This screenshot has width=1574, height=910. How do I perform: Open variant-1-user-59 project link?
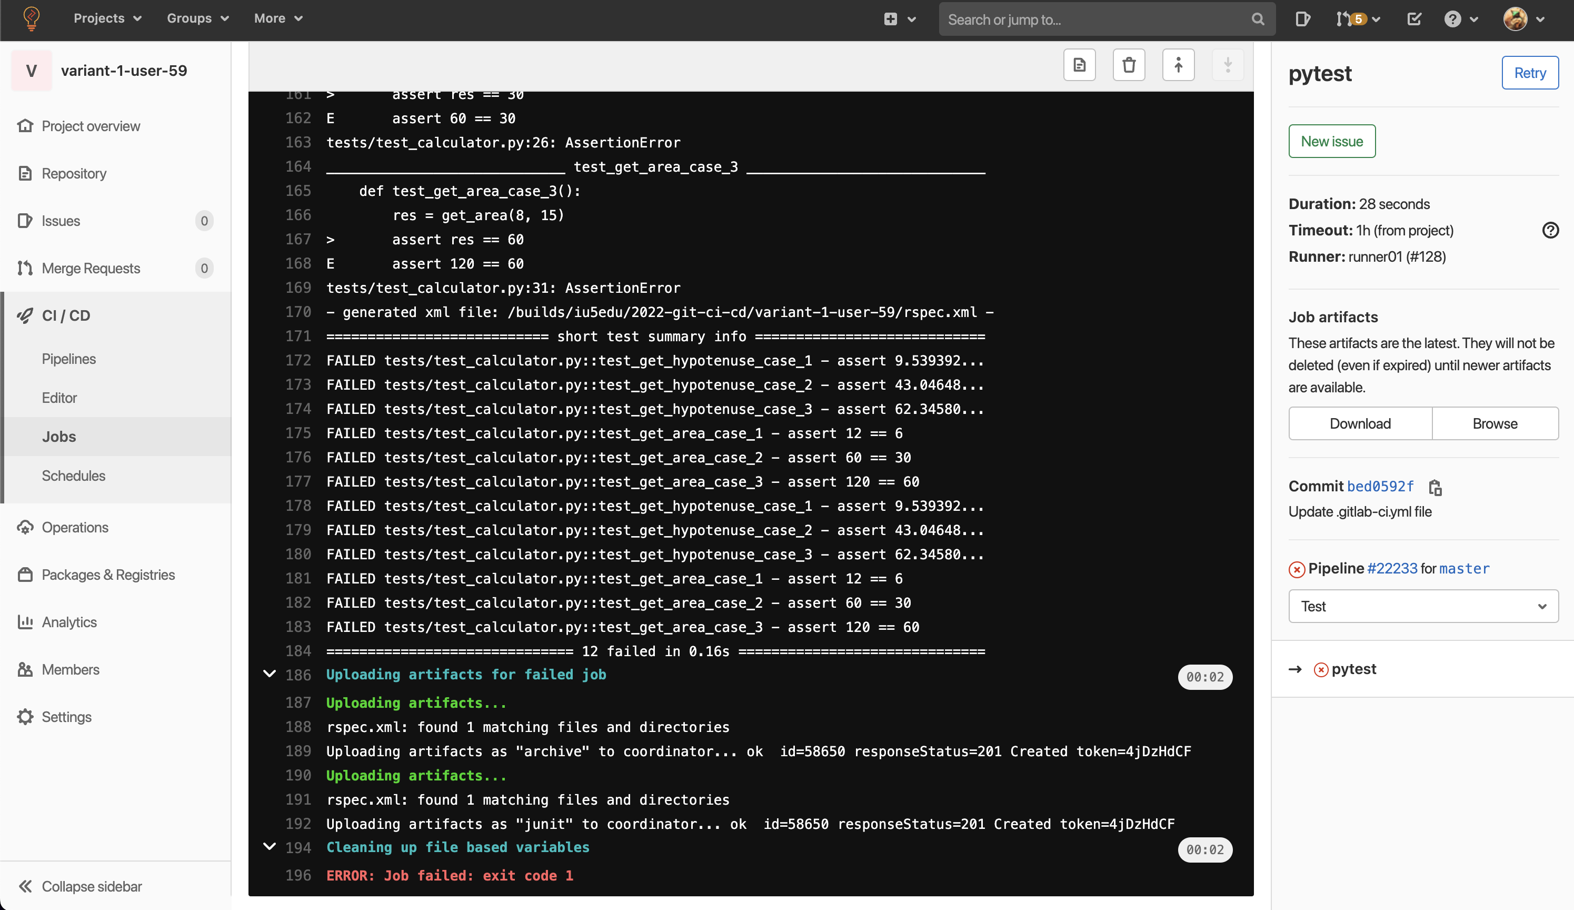(x=124, y=71)
